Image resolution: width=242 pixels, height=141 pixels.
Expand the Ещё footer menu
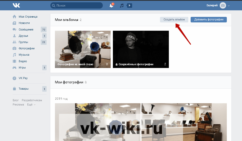(31, 104)
